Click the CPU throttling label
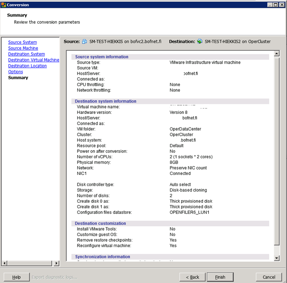Viewport: 287px width, 283px height. (x=91, y=85)
